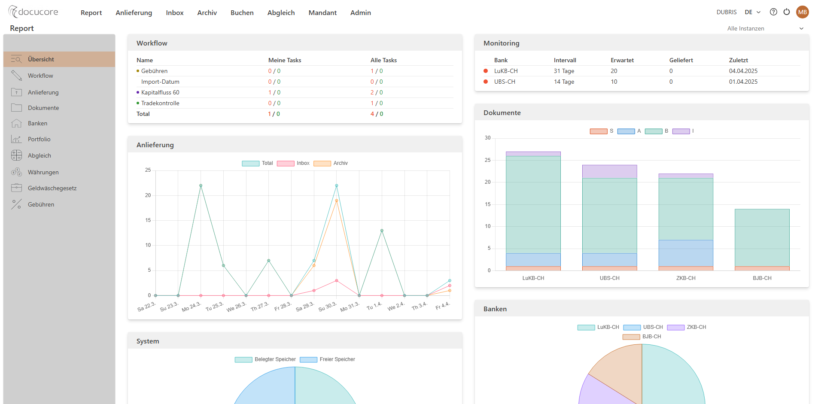Screen dimensions: 818x404
Task: Click the Portfolio chart icon in sidebar
Action: 16,139
